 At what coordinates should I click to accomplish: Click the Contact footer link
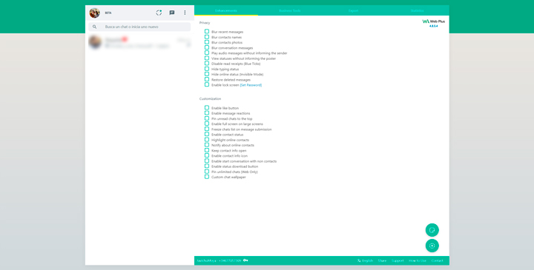(438, 261)
